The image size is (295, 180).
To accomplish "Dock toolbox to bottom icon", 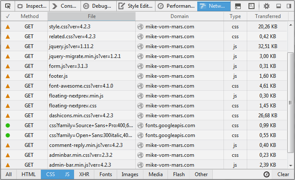I will (279, 6).
